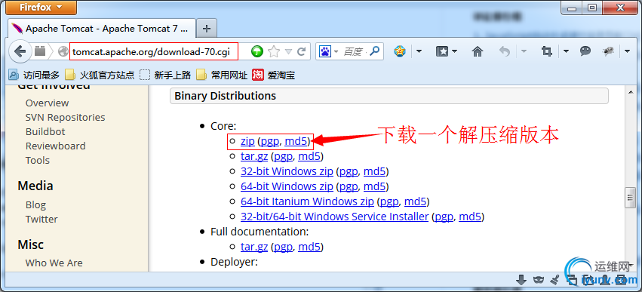The height and width of the screenshot is (292, 642).
Task: Click the globe site identity icon
Action: [63, 51]
